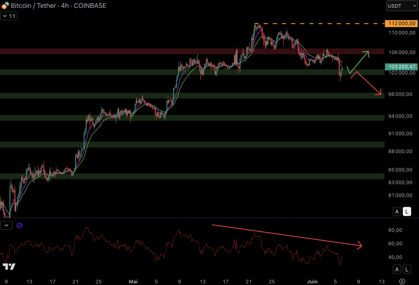Click the Juin month label on time axis
This screenshot has width=419, height=285.
point(312,282)
